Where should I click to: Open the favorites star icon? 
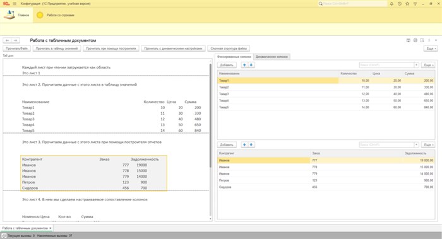407,4
